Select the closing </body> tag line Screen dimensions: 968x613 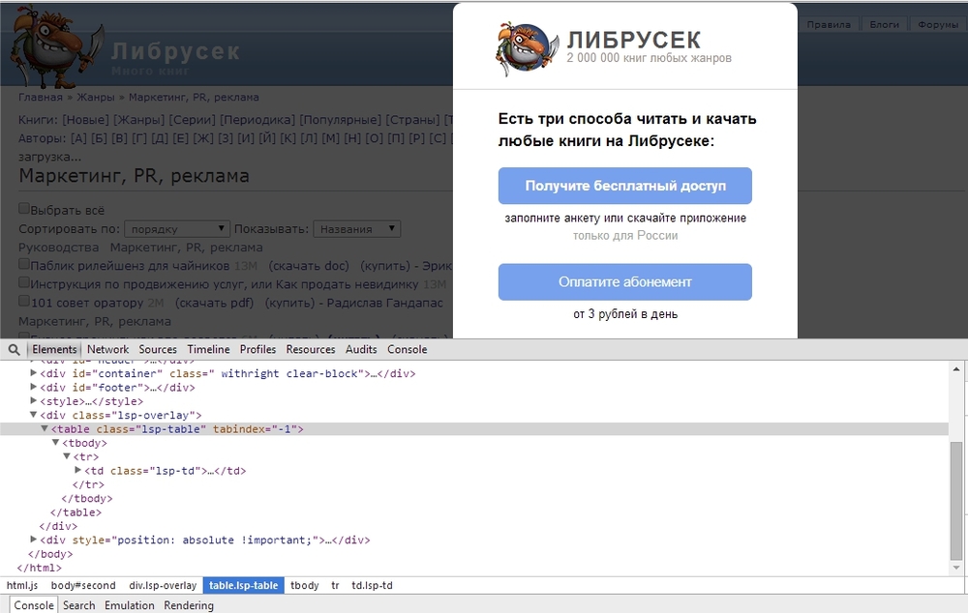50,554
